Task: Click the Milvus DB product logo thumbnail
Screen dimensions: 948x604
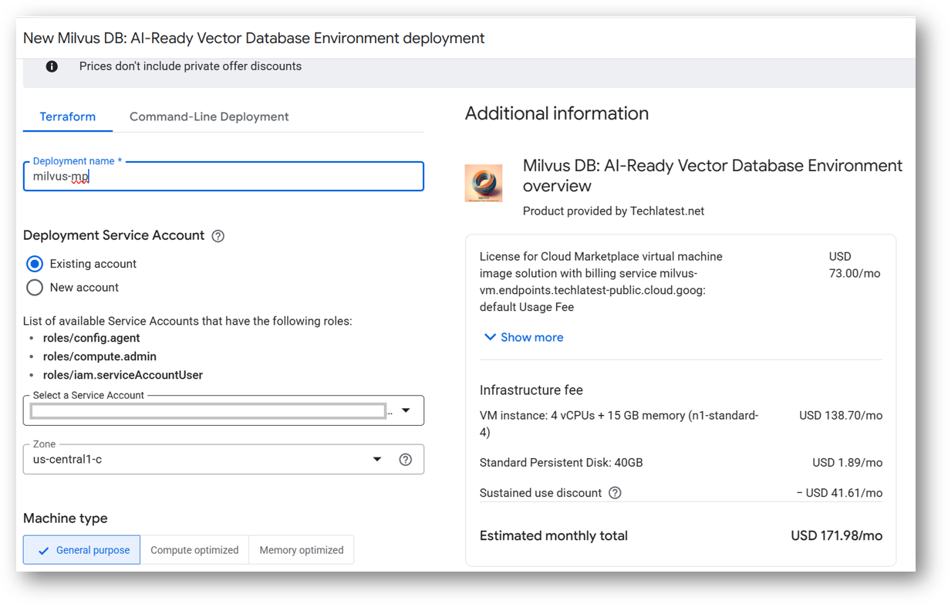Action: pyautogui.click(x=484, y=184)
